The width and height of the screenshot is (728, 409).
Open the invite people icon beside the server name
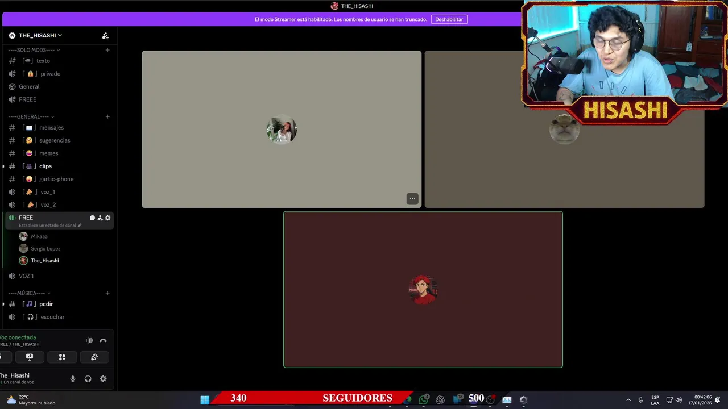click(105, 36)
